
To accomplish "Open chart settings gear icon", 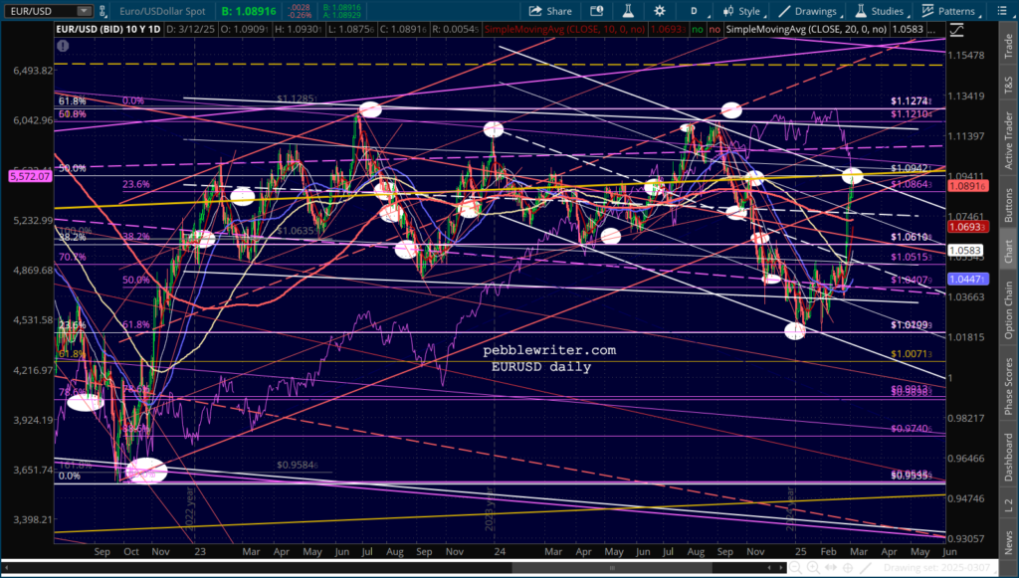I will coord(660,11).
